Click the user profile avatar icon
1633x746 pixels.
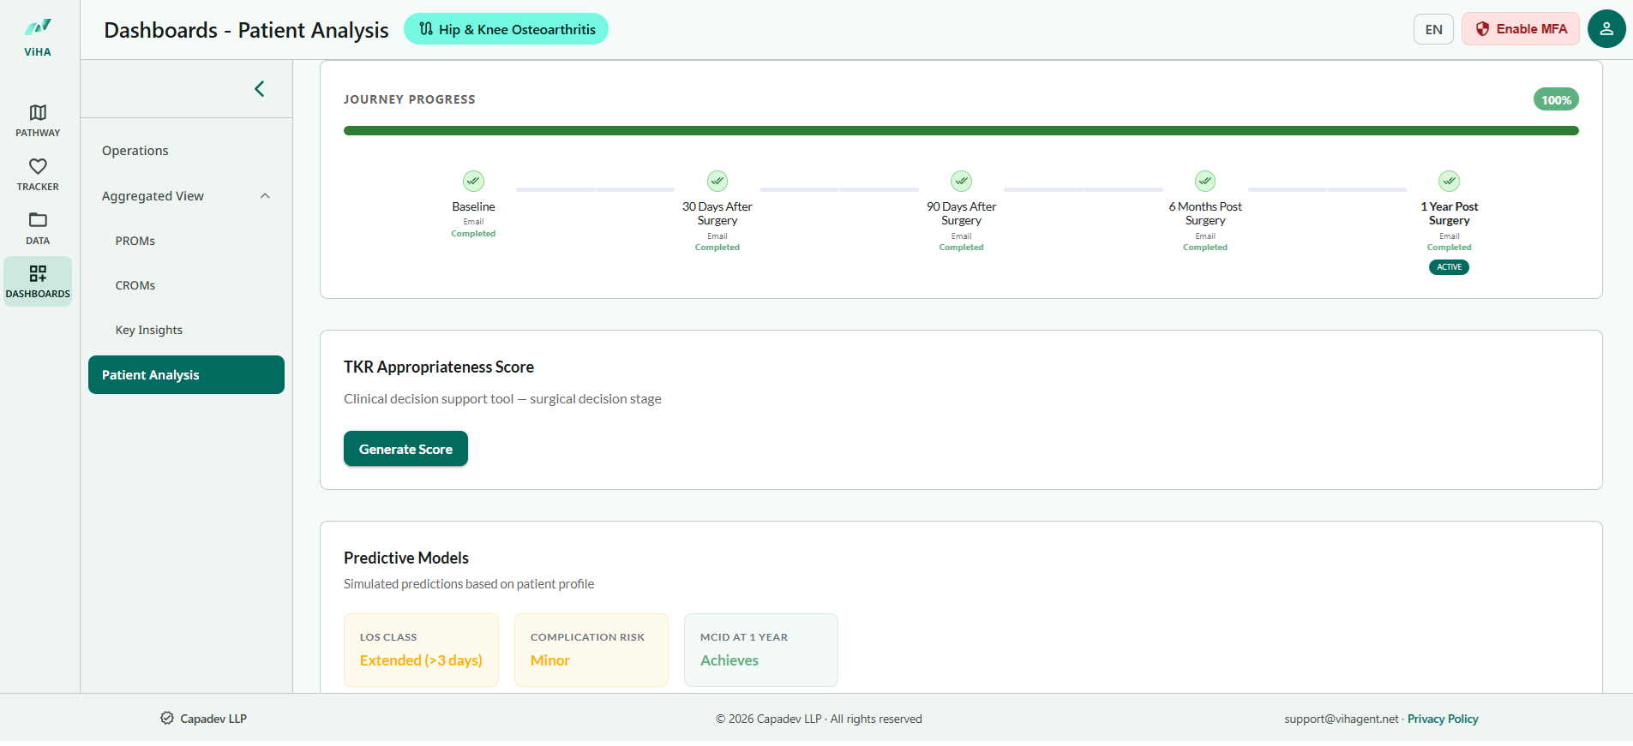click(1606, 29)
